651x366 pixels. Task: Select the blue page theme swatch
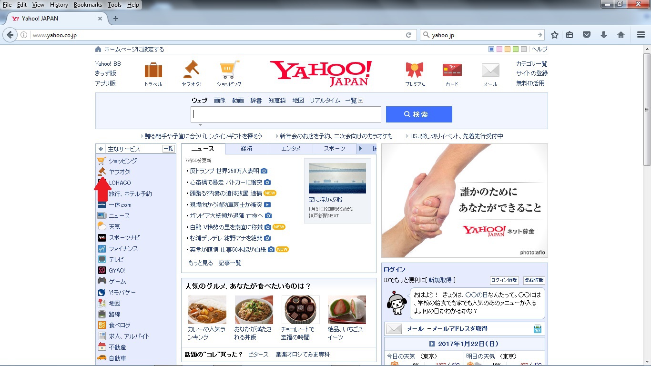pyautogui.click(x=491, y=49)
